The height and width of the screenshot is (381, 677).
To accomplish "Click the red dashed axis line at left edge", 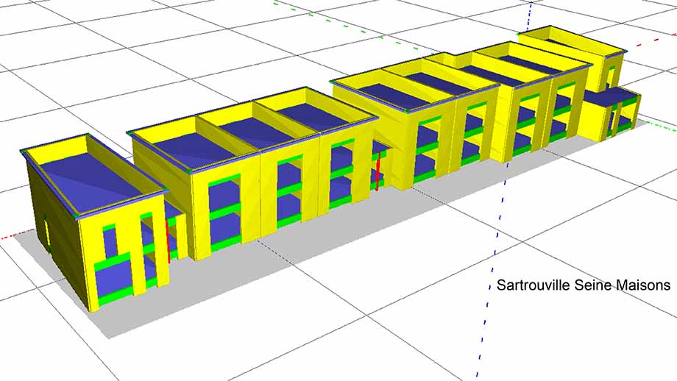I will pos(9,238).
